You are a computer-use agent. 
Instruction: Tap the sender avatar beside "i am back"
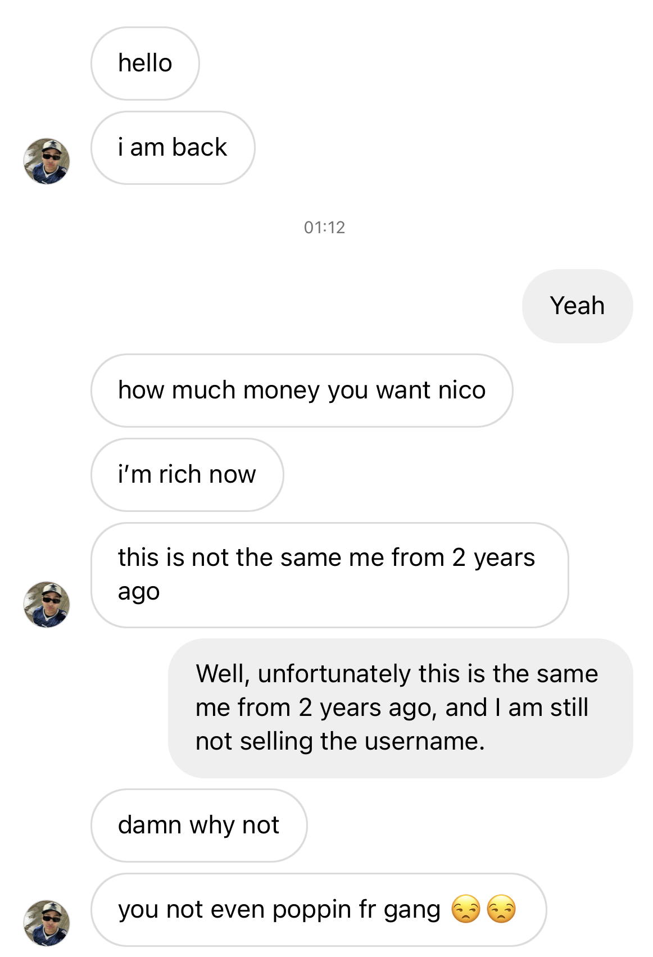tap(46, 161)
